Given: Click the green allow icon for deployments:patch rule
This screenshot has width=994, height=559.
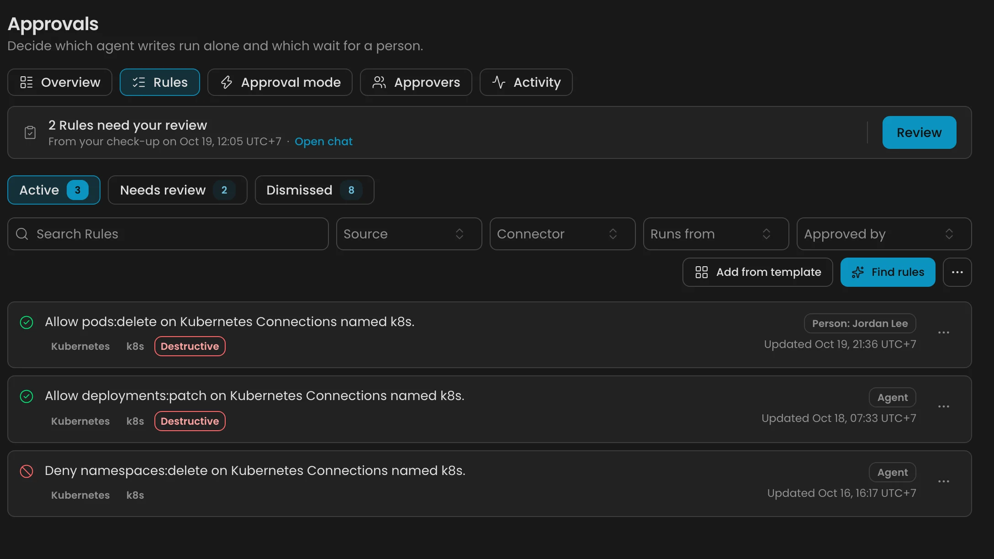Looking at the screenshot, I should [26, 396].
